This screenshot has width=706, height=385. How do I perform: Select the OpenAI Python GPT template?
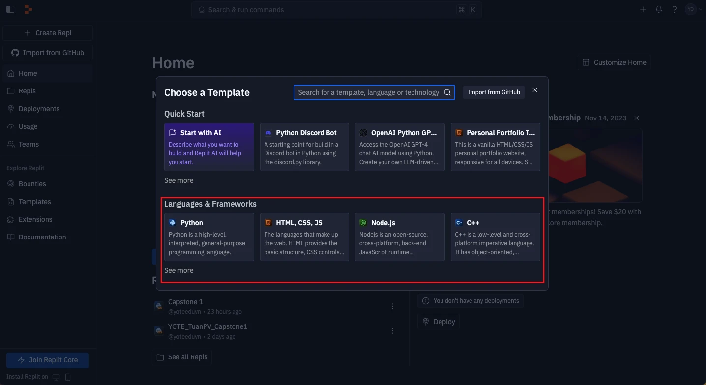[x=400, y=147]
